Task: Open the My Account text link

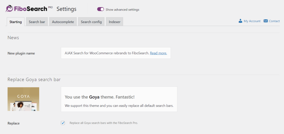Action: [252, 21]
